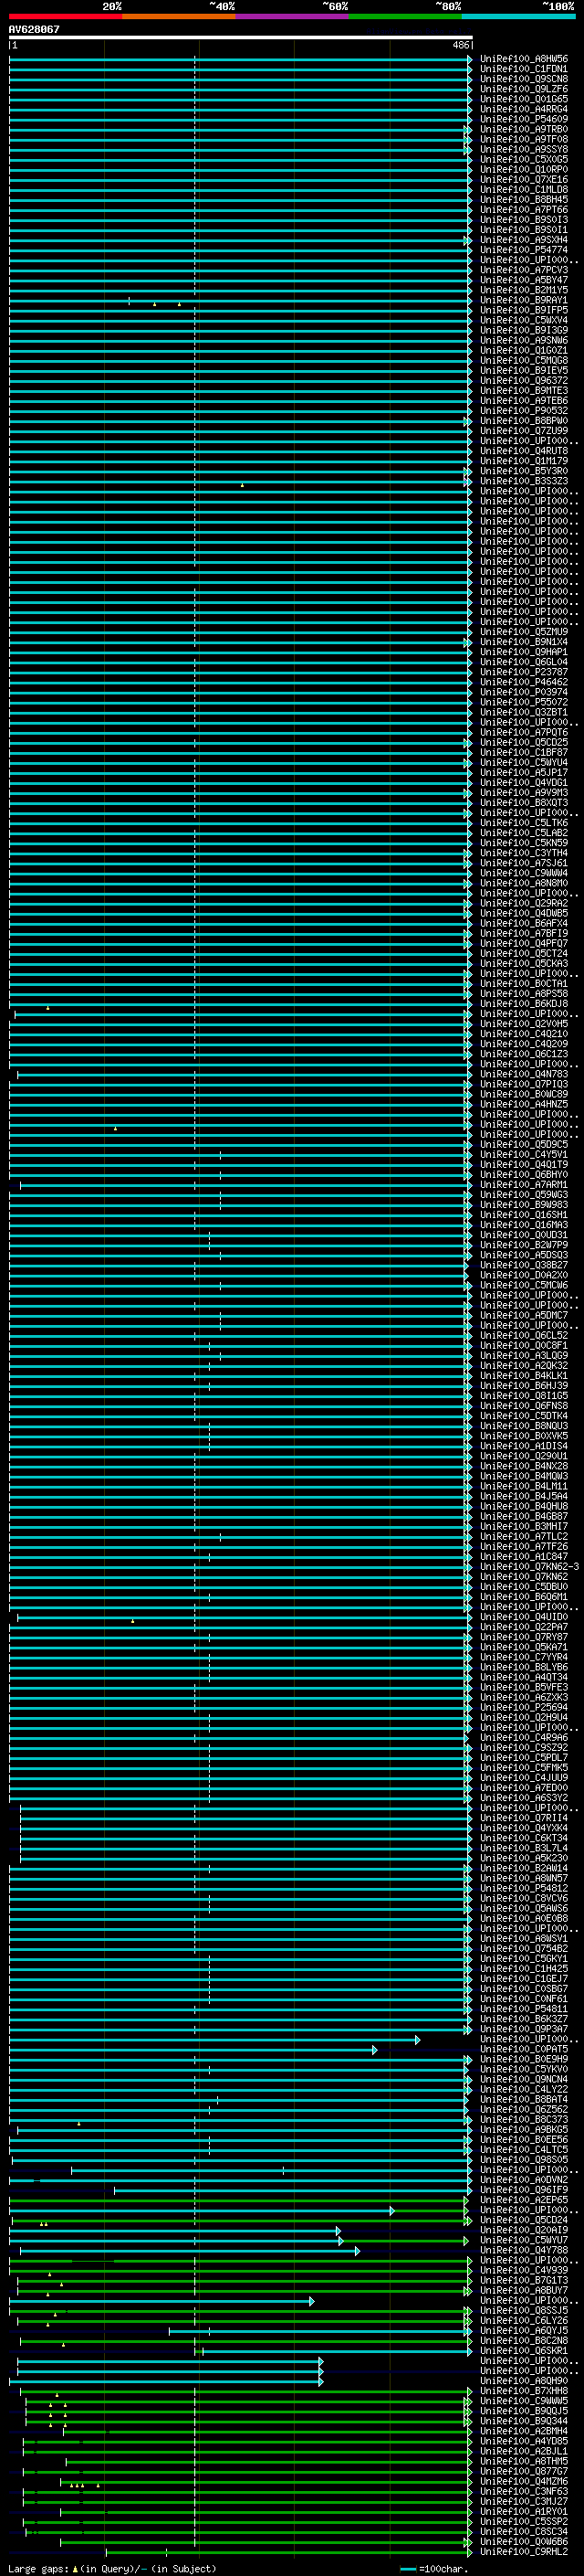Viewport: 584px width, 2576px height.
Task: Click UniRef100_B4GB87 label
Action: coord(524,1516)
